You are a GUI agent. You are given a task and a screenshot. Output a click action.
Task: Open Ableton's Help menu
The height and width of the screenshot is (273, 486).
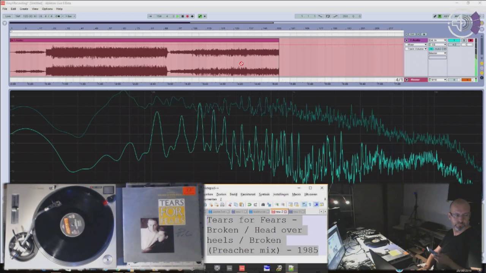(60, 9)
